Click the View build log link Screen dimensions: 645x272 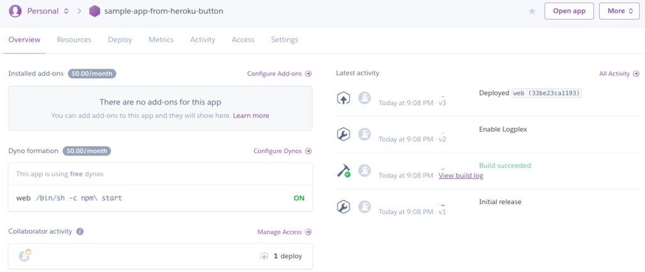click(460, 176)
